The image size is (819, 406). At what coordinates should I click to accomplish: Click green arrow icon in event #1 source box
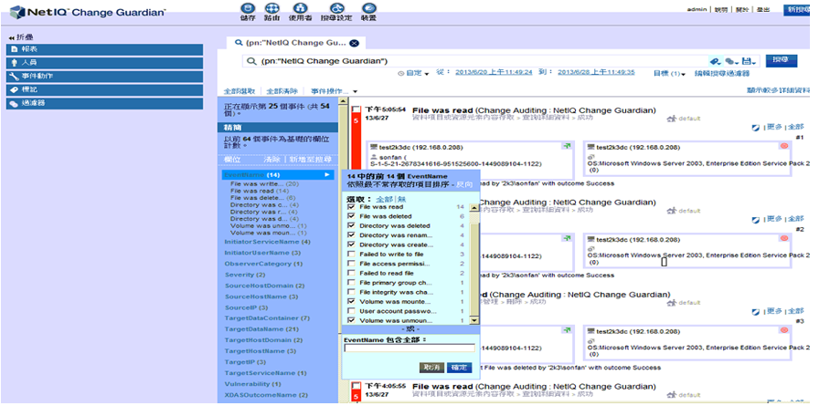coord(567,146)
